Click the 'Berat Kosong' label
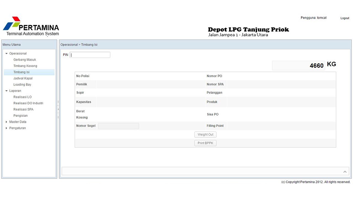 point(82,114)
